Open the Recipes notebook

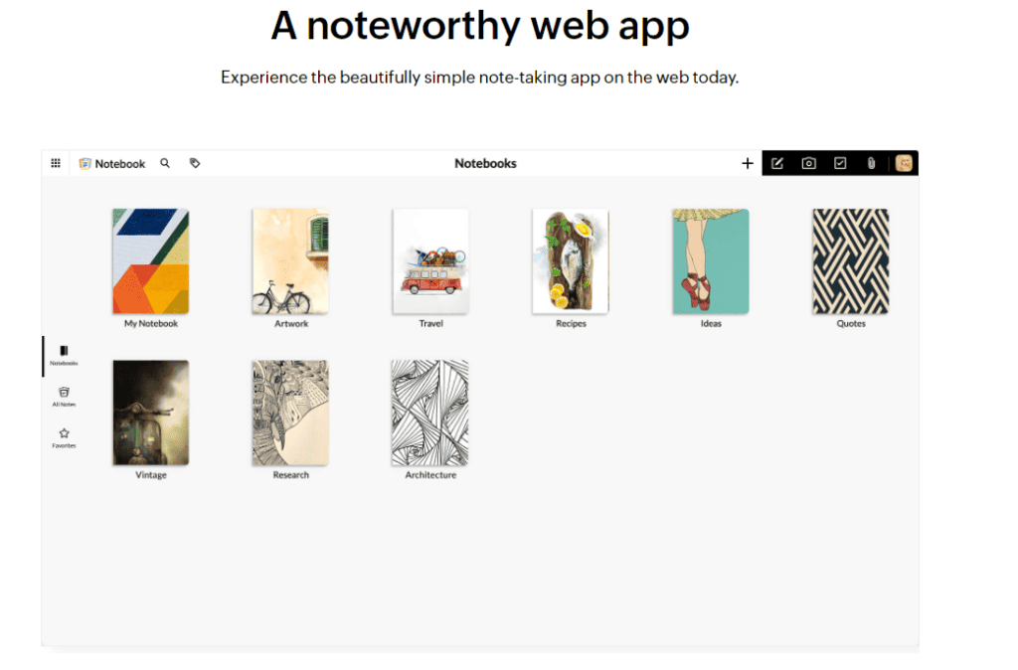pos(570,261)
